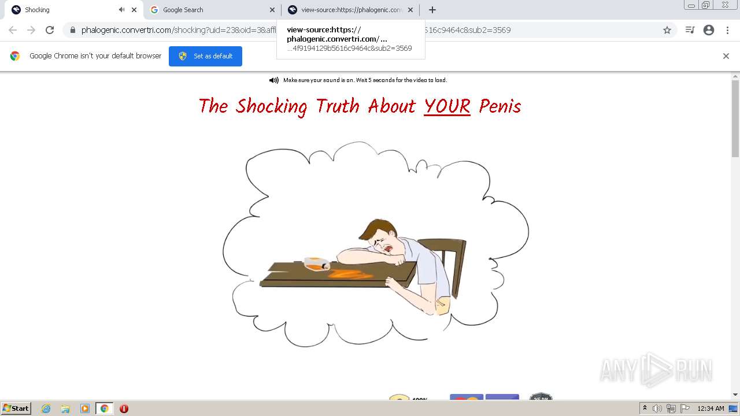Viewport: 740px width, 416px height.
Task: Go back to previous page
Action: 13,30
